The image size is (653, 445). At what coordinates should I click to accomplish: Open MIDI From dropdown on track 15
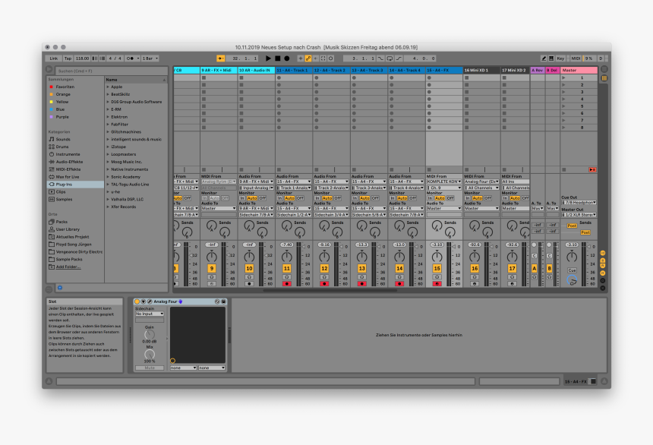click(x=444, y=181)
